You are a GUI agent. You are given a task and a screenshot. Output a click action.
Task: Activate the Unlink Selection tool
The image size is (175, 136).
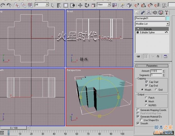(x=24, y=5)
